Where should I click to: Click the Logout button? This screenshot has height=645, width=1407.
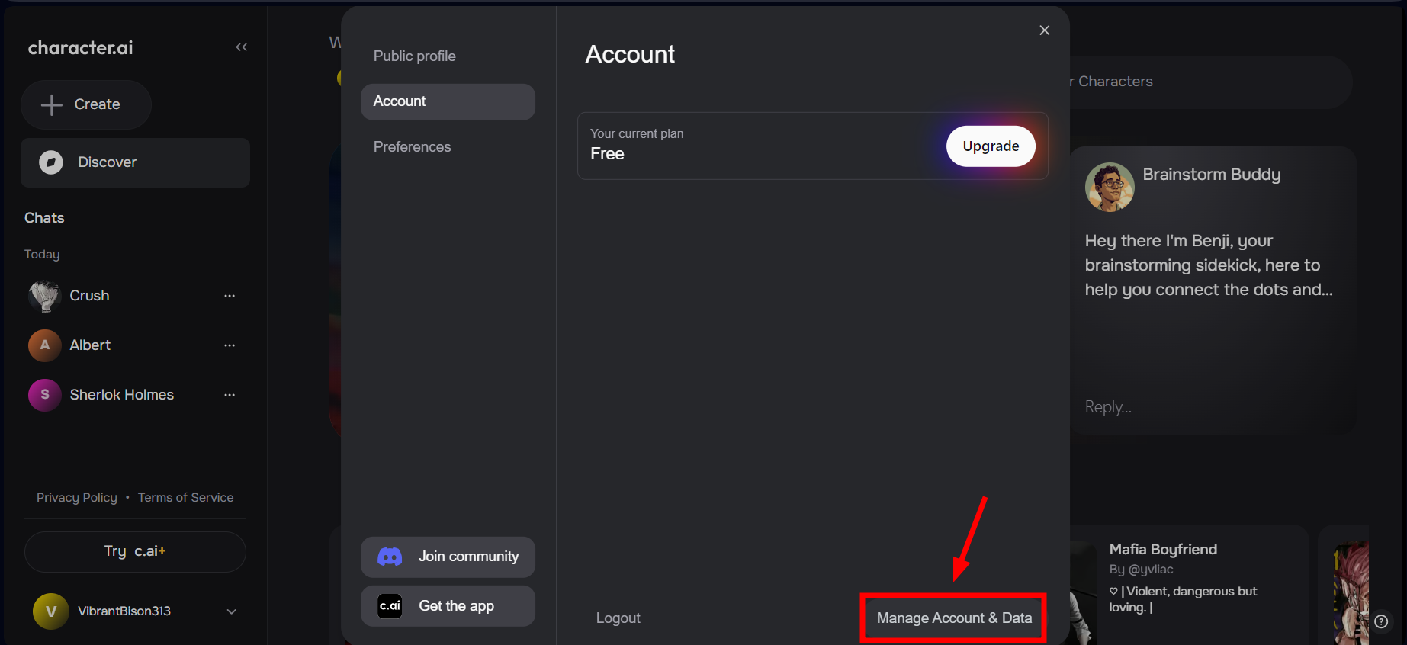coord(618,618)
